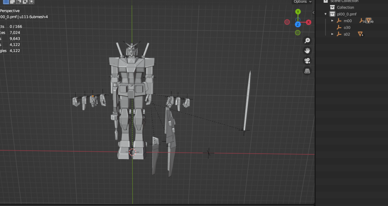This screenshot has height=206, width=388.
Task: Click the blue Z axis on gizmo
Action: pos(298,24)
